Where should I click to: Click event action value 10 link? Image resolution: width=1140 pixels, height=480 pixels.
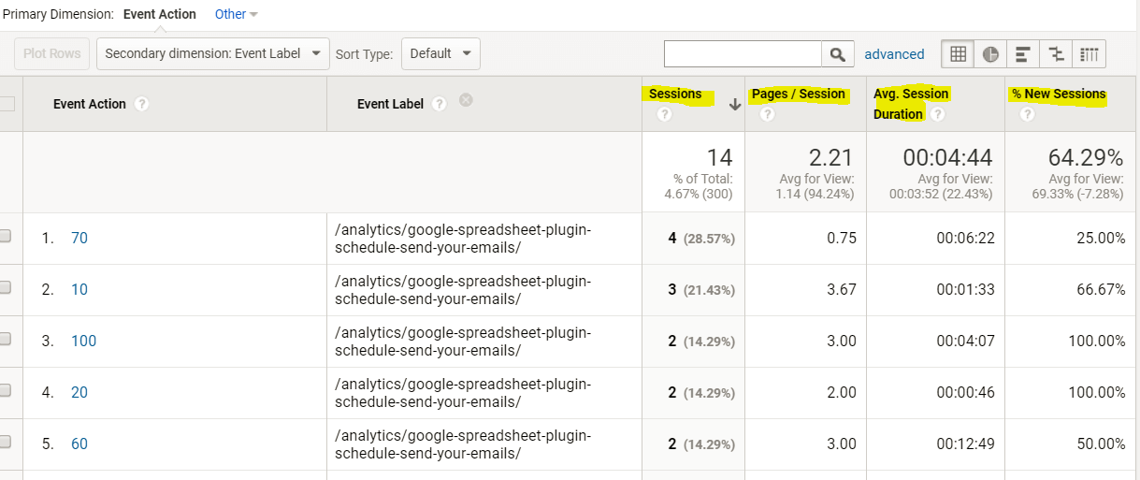click(x=79, y=289)
